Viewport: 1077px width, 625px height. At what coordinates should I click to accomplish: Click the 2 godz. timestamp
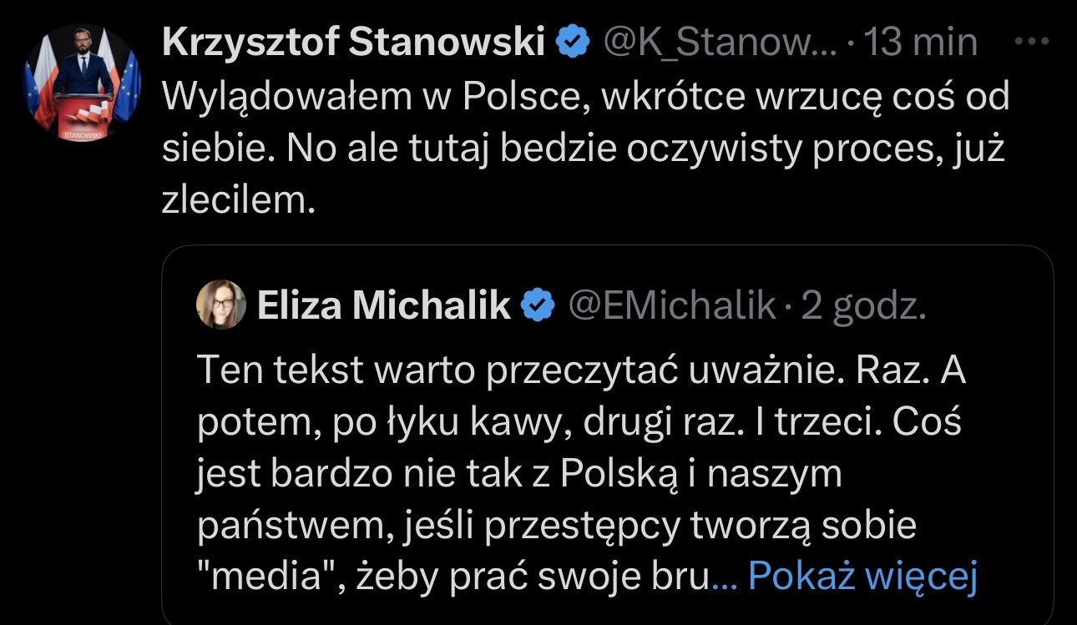click(864, 307)
